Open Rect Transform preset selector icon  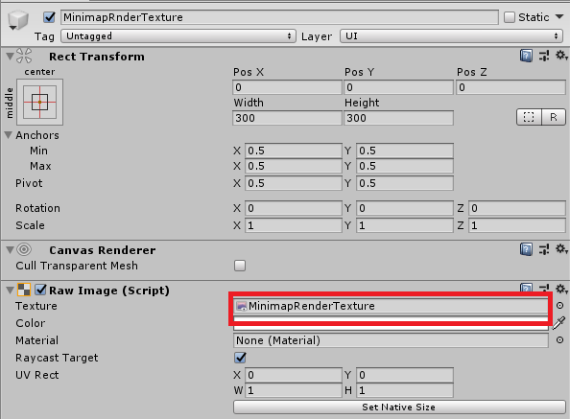point(544,56)
